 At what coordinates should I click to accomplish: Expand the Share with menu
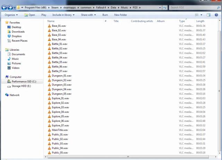click(88, 15)
